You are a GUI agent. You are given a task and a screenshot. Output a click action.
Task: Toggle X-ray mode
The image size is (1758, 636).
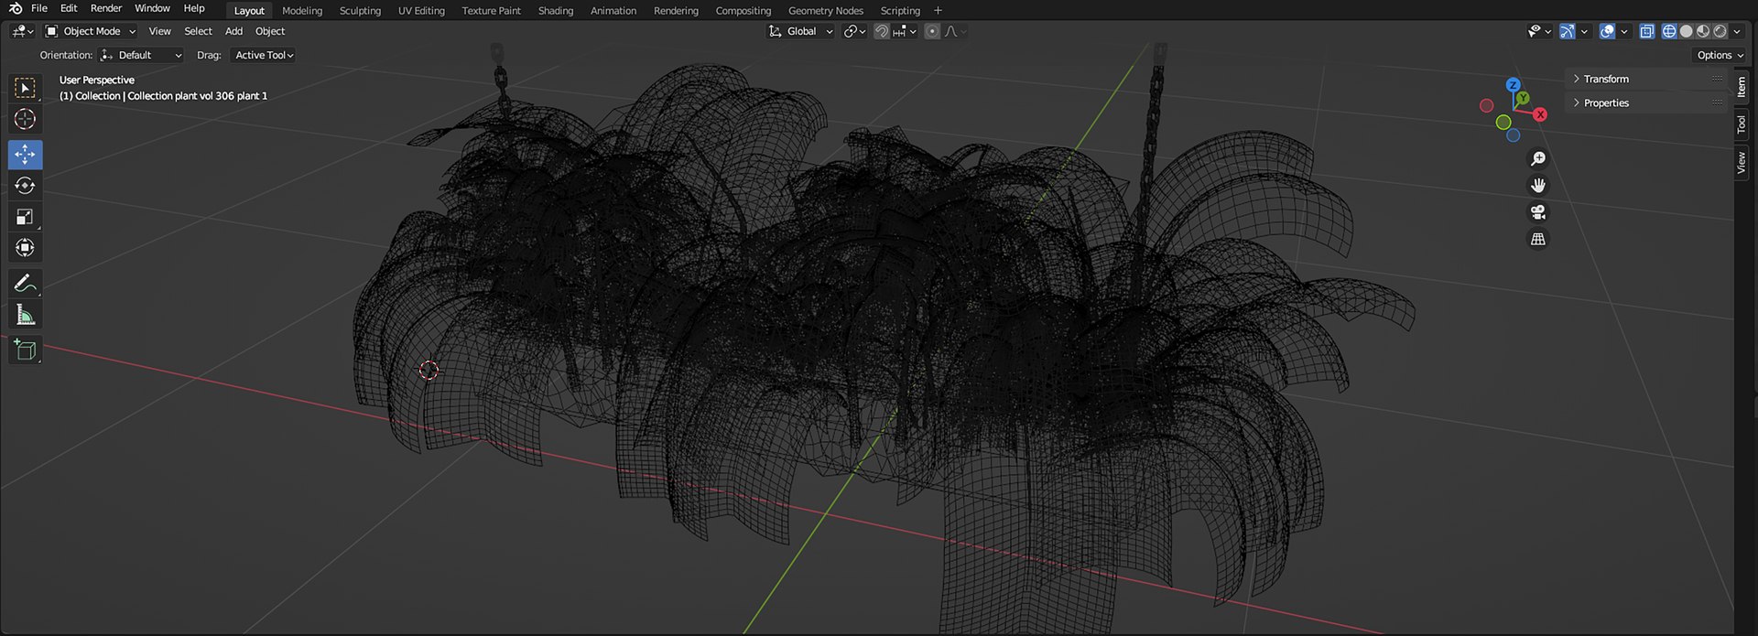pos(1647,31)
